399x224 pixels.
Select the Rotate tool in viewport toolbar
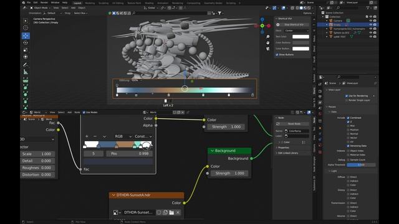(x=26, y=43)
